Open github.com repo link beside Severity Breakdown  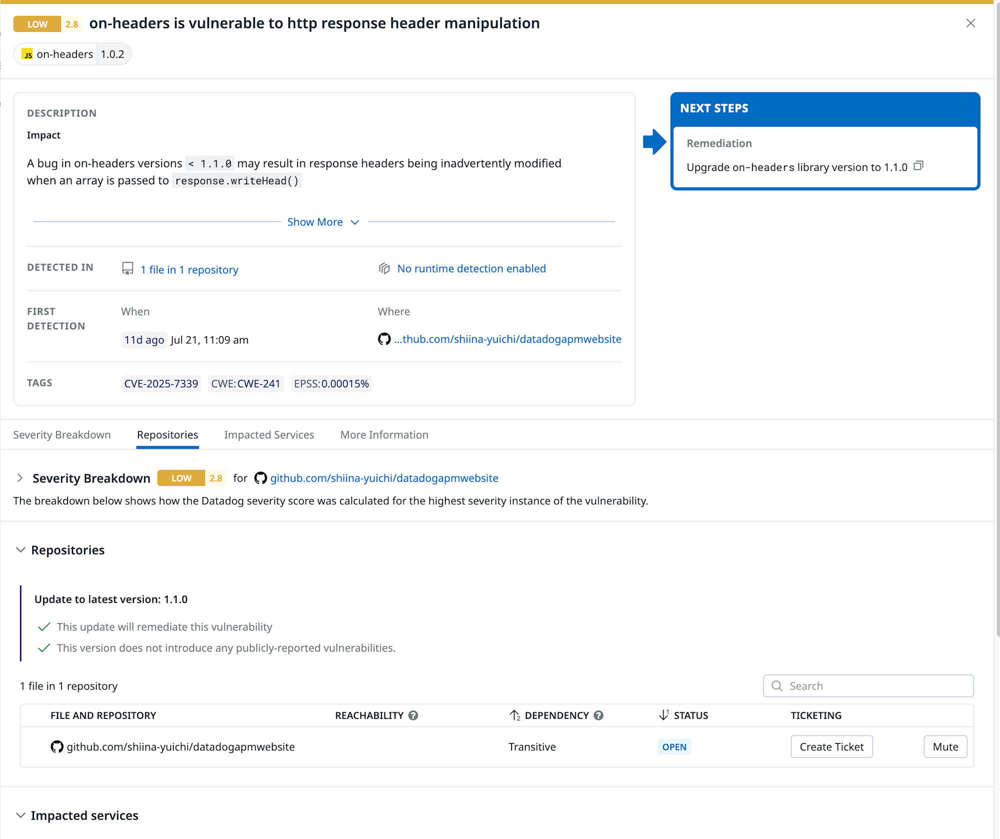coord(384,478)
